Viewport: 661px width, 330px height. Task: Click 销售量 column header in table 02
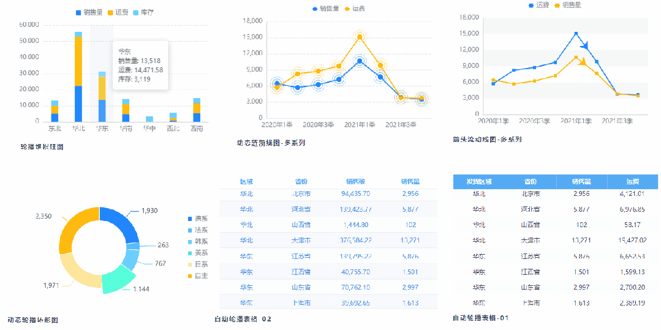pyautogui.click(x=410, y=182)
